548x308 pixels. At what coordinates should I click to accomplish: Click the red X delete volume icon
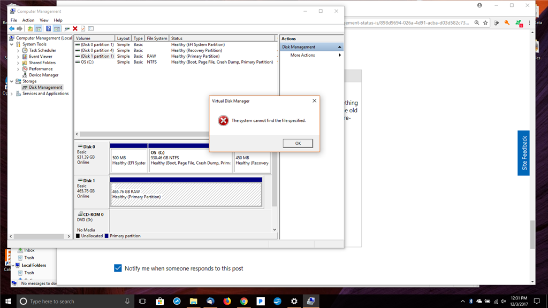tap(75, 28)
